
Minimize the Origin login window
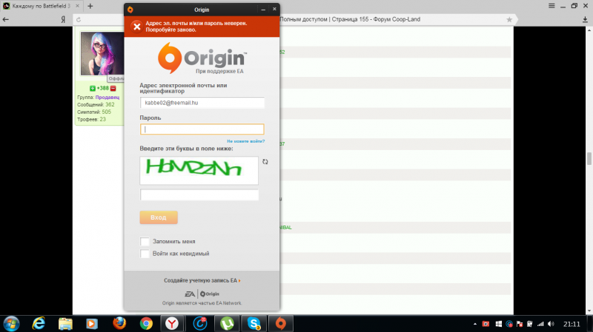[x=263, y=10]
